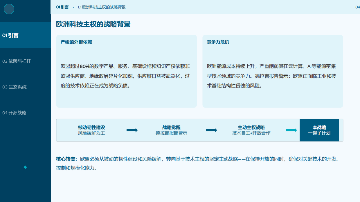Select the 竞争力危机 card heading
The height and width of the screenshot is (202, 360).
tap(218, 42)
